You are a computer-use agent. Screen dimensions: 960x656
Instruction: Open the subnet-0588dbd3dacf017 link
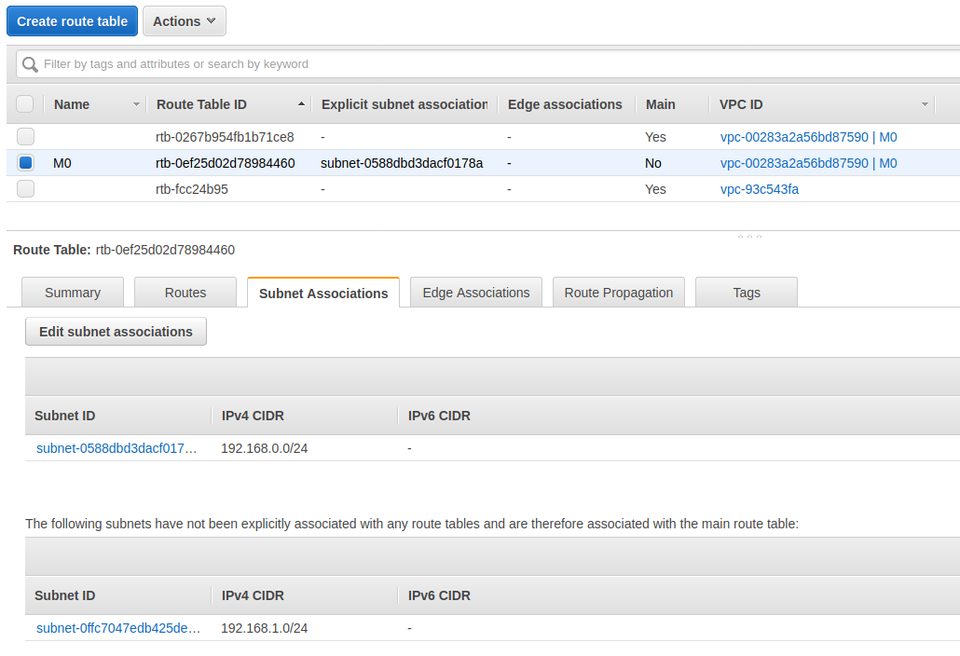coord(117,448)
